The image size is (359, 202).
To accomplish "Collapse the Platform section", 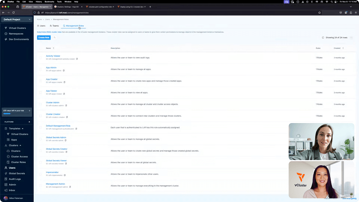I will pos(29,122).
